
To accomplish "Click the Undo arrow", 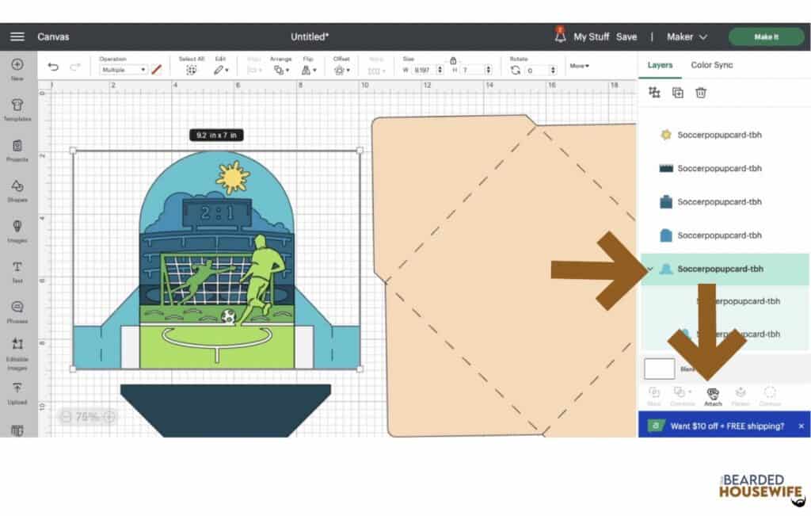I will (53, 69).
